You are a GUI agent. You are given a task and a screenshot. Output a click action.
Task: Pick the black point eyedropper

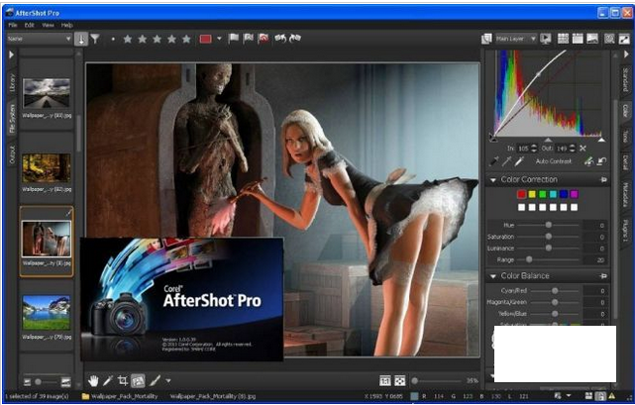click(494, 161)
